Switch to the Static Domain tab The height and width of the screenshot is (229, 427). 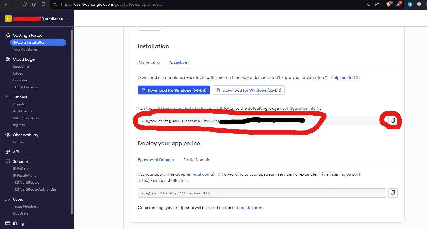pyautogui.click(x=197, y=160)
